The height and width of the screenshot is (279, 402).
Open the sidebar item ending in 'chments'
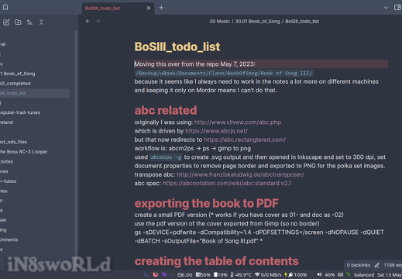9,239
